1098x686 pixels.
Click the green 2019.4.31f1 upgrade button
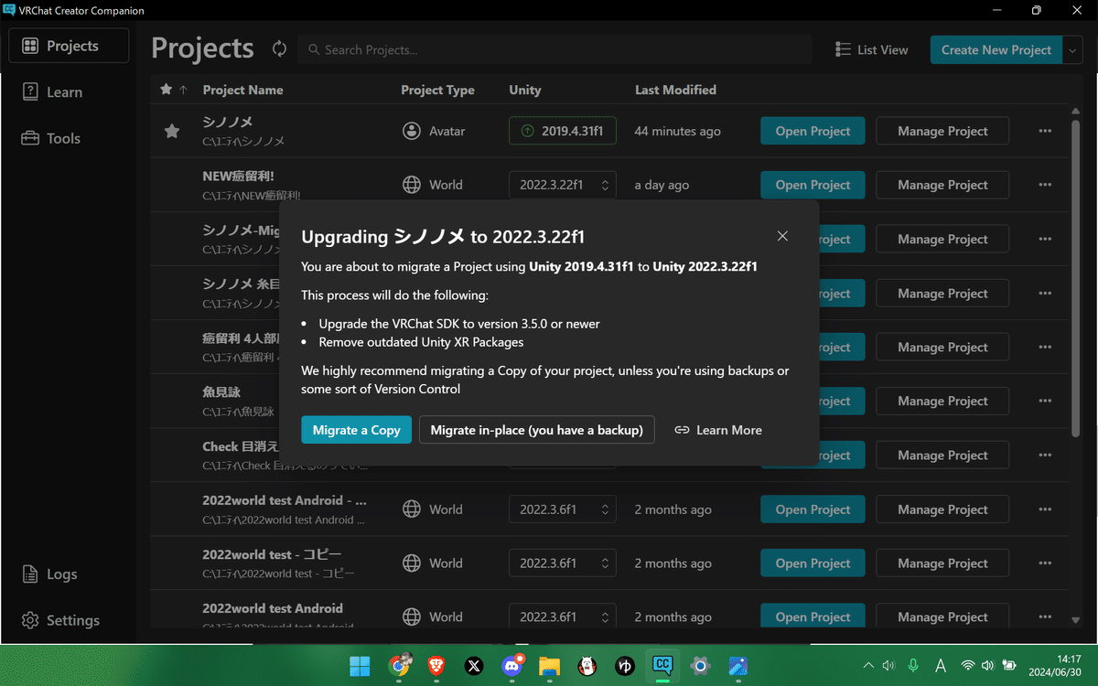pos(563,131)
